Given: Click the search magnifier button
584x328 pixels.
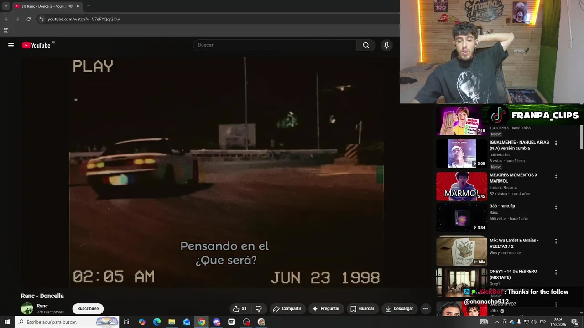Looking at the screenshot, I should click(x=366, y=45).
